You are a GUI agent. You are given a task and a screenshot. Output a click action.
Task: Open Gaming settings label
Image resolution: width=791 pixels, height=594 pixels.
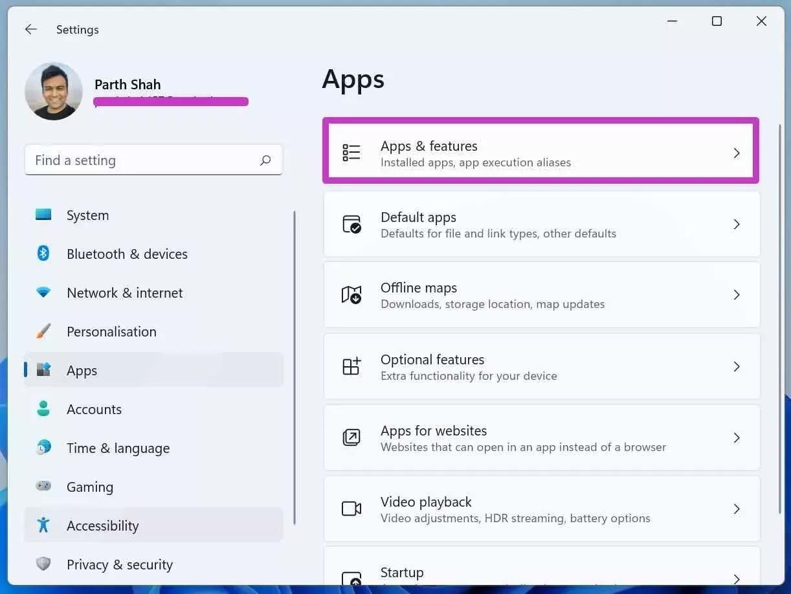[90, 487]
